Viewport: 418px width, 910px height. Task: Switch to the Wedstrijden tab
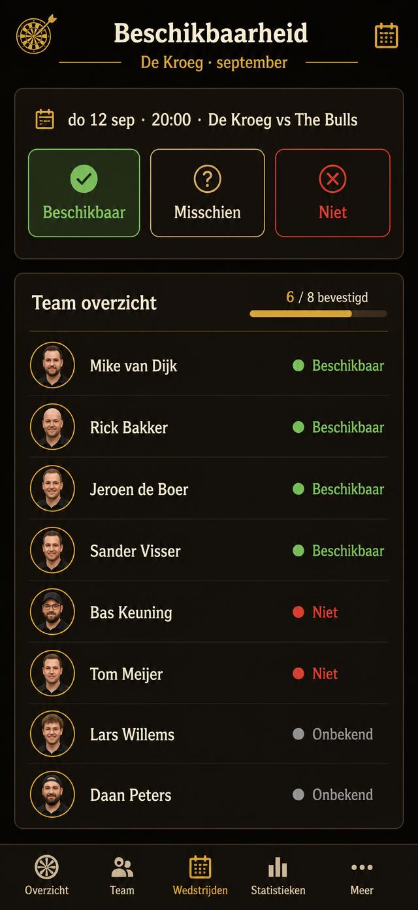(200, 876)
